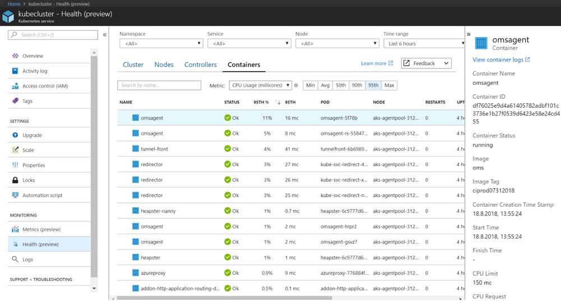The image size is (561, 301).
Task: Click the Upgrade settings icon
Action: [15, 135]
